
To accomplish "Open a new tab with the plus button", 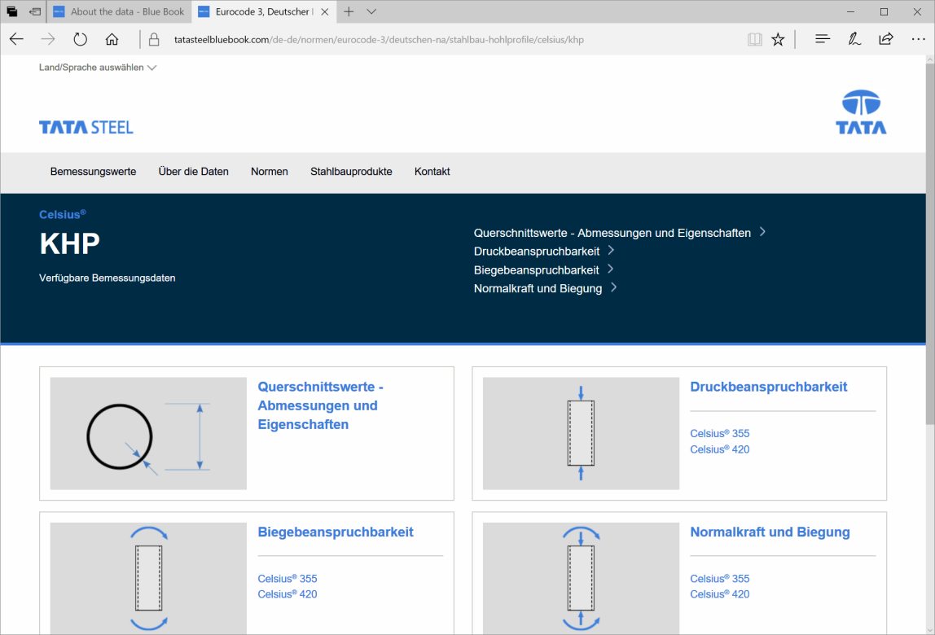I will tap(349, 11).
